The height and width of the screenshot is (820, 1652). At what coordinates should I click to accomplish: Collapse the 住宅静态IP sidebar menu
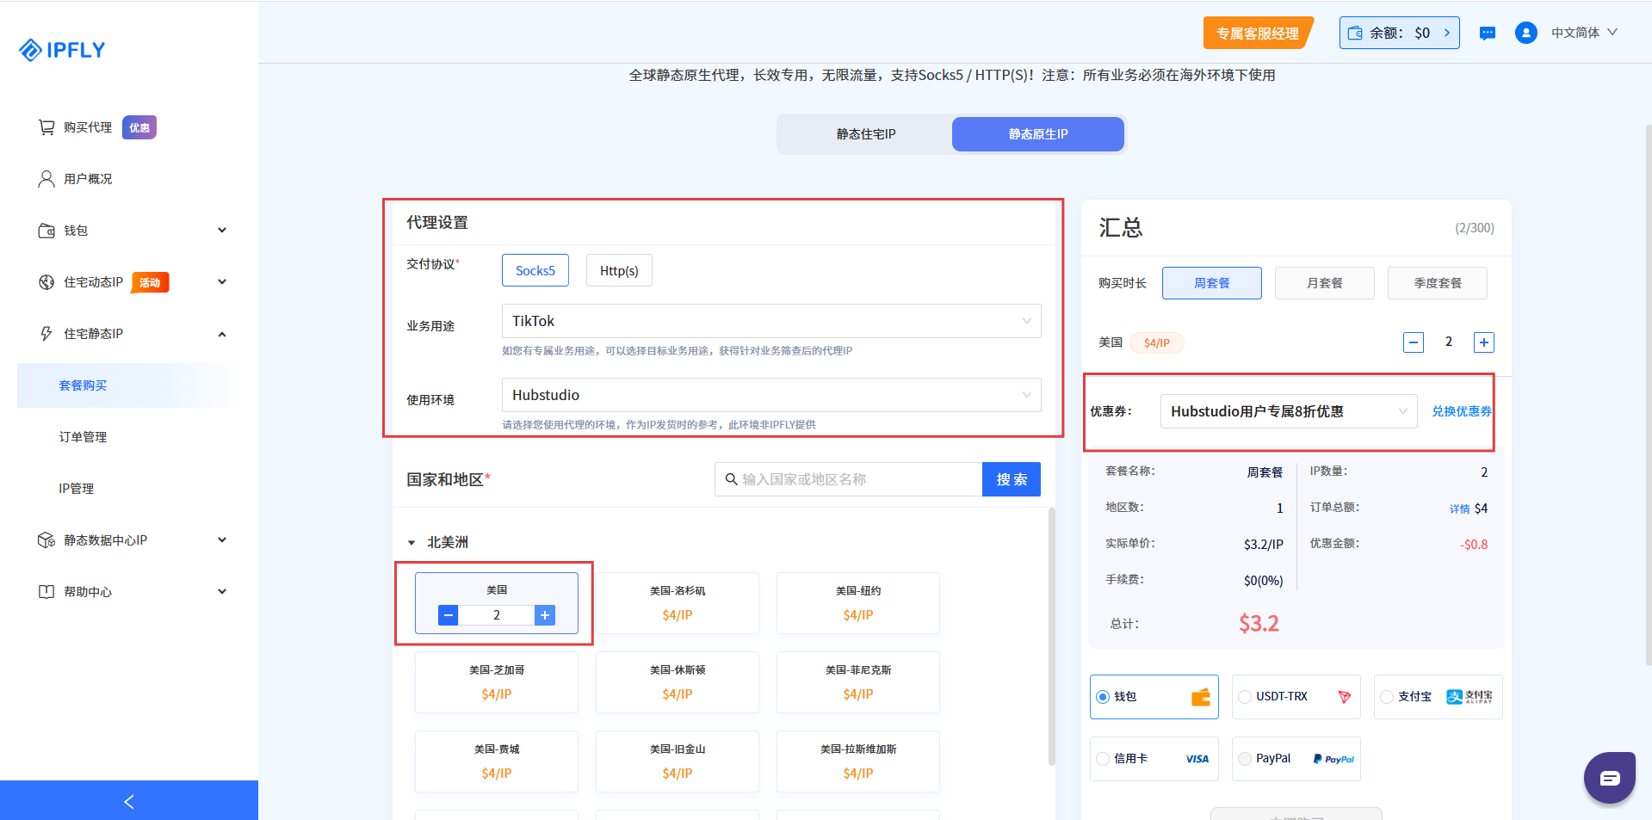(222, 334)
